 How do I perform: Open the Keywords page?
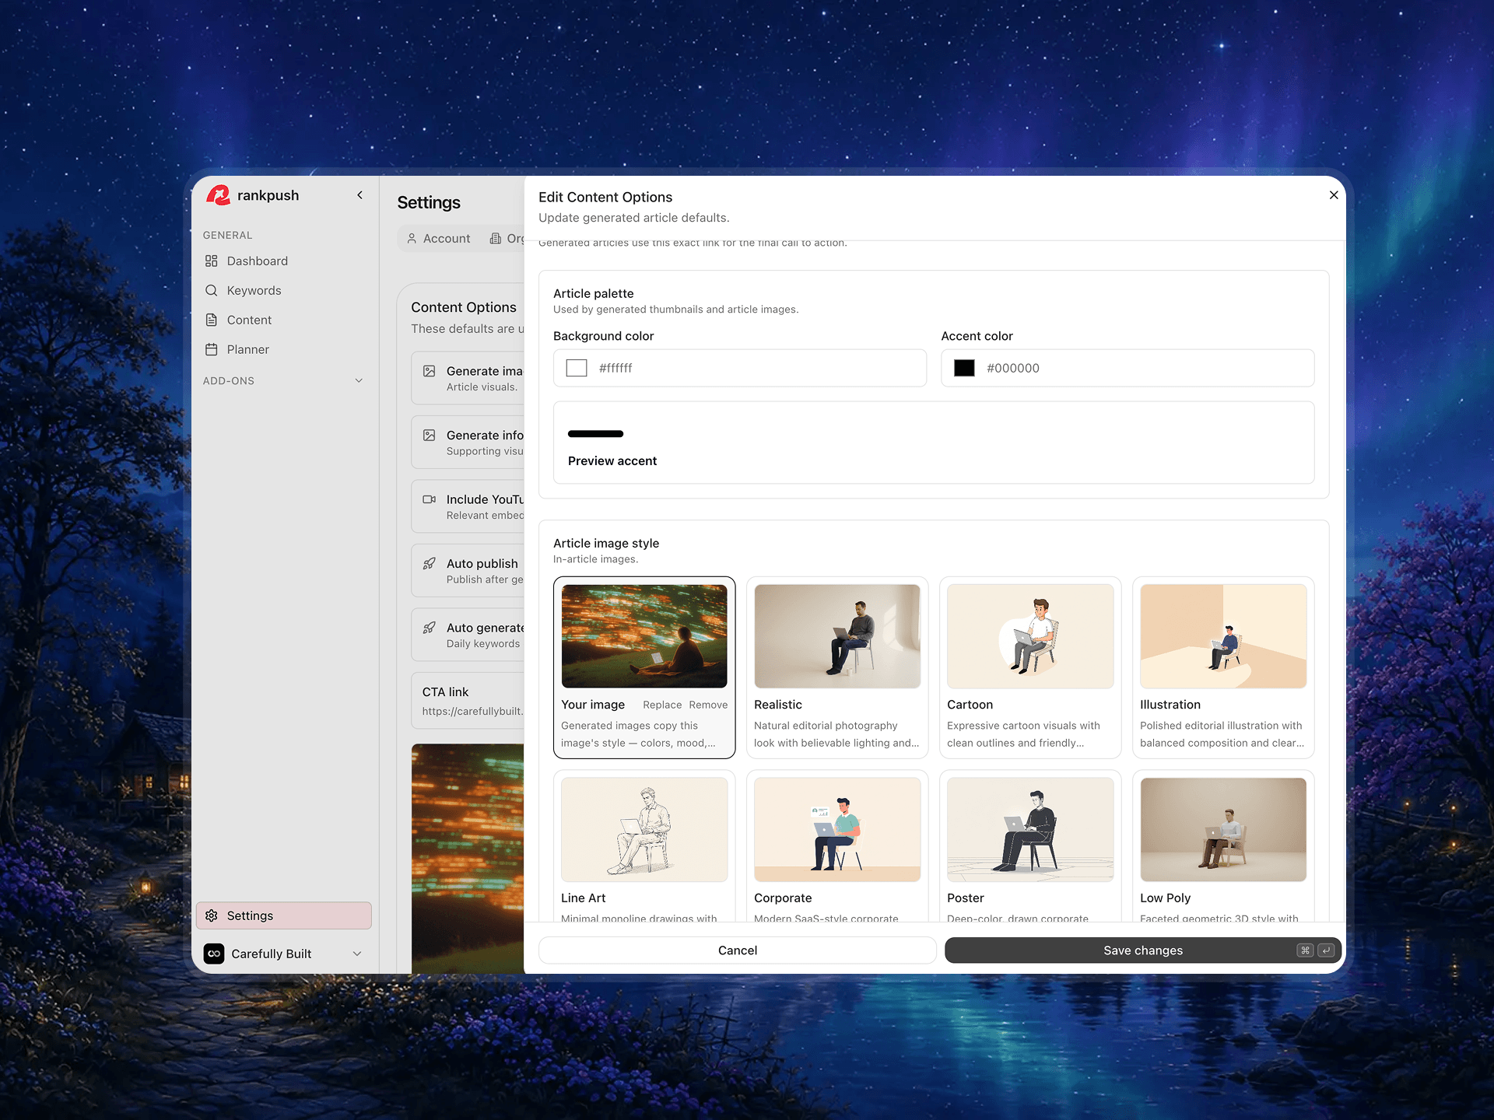pos(283,290)
